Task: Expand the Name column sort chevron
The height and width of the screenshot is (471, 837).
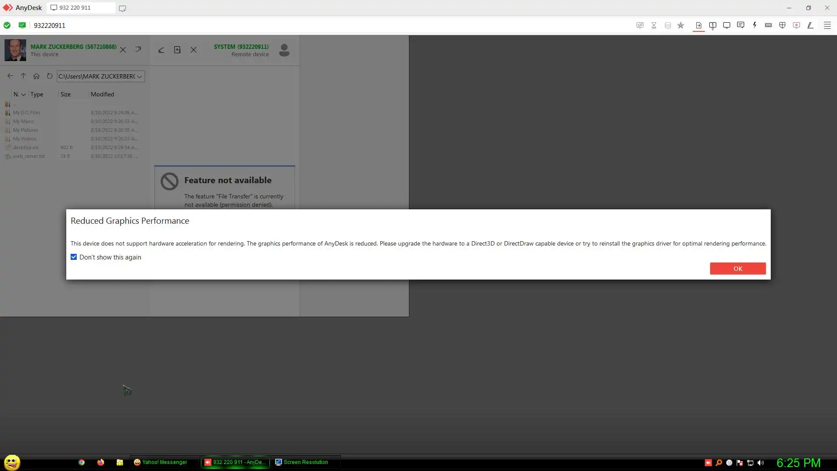Action: coord(24,95)
